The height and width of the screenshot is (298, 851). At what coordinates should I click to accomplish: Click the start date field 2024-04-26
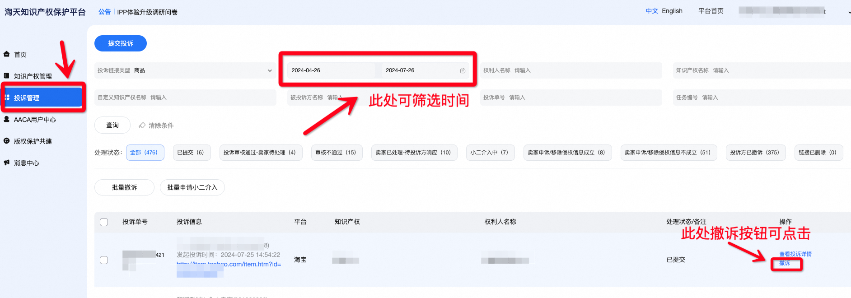pos(331,70)
